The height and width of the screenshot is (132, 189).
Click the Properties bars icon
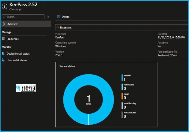click(x=3, y=39)
